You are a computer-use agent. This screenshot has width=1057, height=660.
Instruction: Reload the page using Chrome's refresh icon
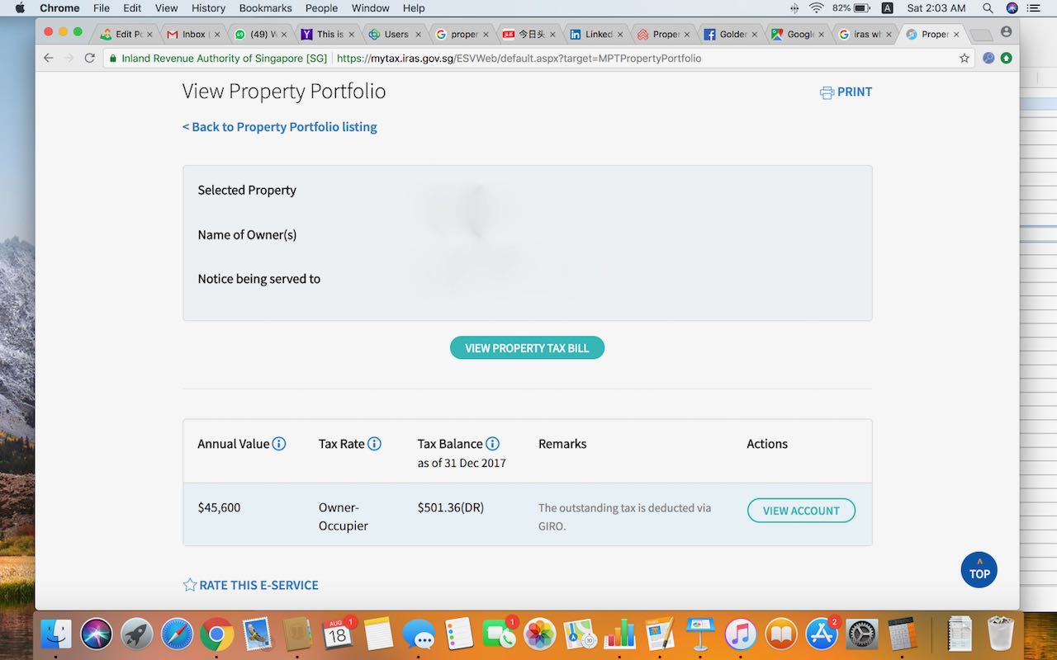[x=89, y=58]
